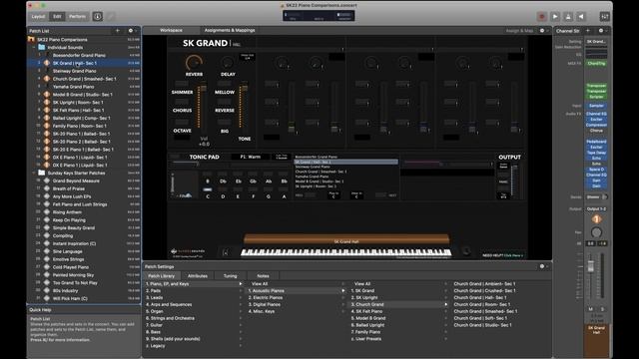
Task: Click the Assign & Map button
Action: (519, 31)
